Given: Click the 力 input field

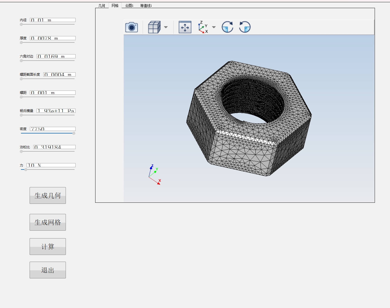Looking at the screenshot, I should [x=51, y=165].
